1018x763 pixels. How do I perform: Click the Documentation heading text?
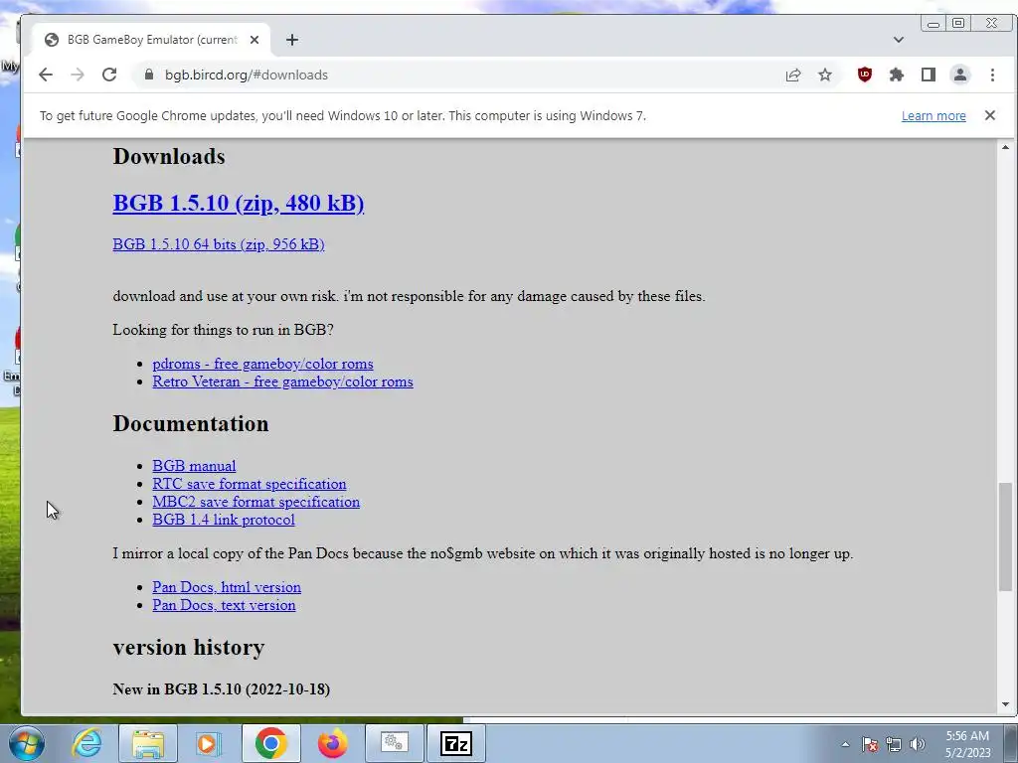pos(190,423)
